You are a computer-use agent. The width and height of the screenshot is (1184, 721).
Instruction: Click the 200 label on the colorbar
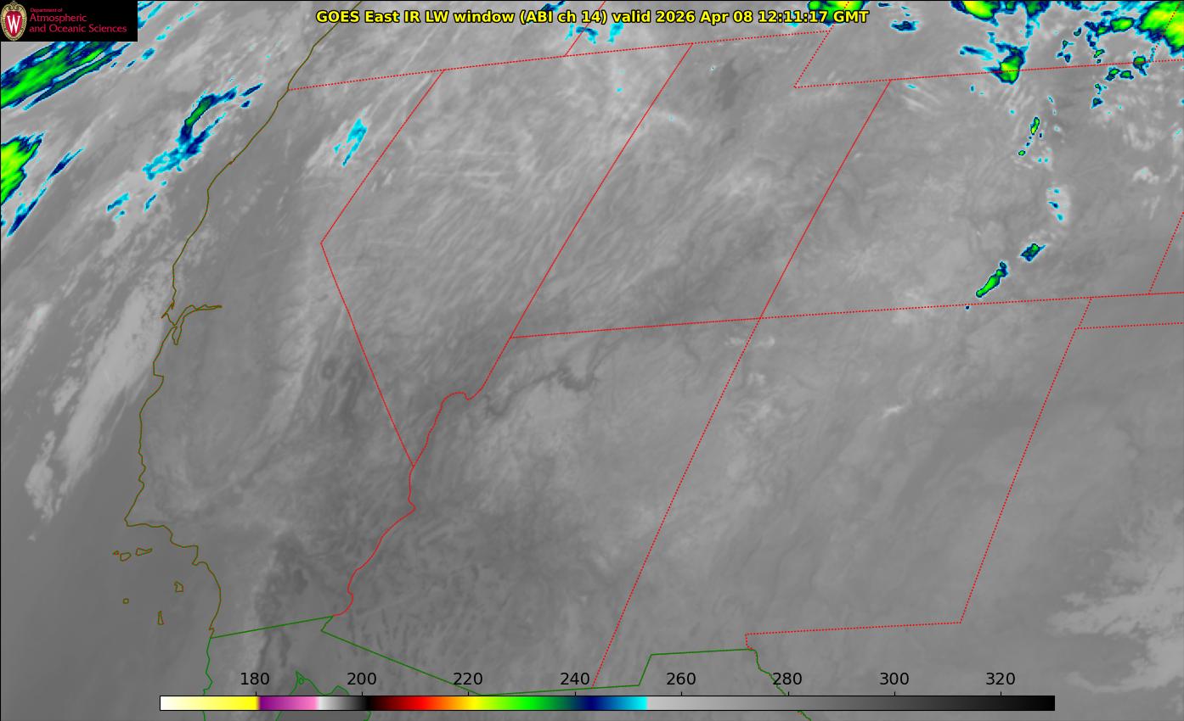(362, 679)
